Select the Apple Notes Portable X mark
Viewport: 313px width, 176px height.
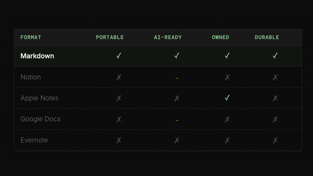pos(119,98)
